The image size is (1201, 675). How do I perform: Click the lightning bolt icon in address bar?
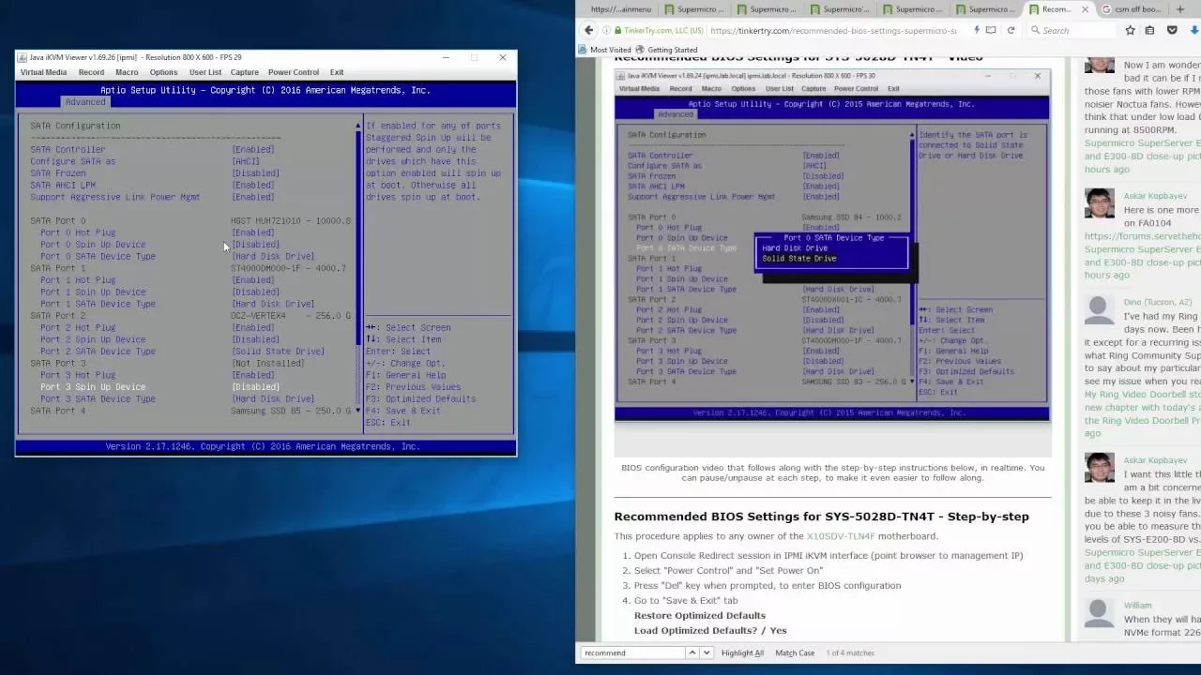(x=977, y=30)
